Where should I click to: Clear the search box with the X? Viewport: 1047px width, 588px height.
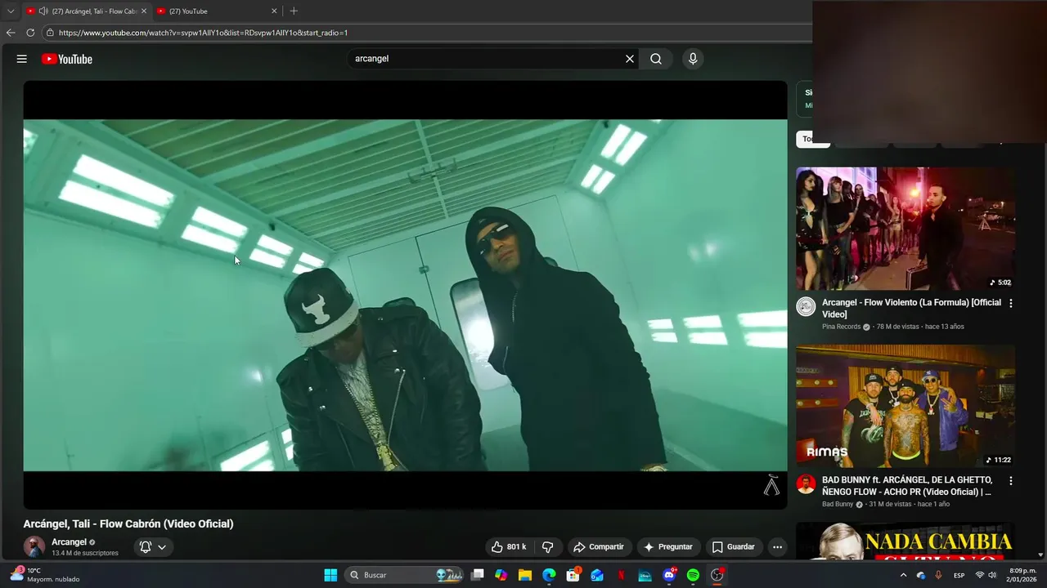tap(630, 59)
